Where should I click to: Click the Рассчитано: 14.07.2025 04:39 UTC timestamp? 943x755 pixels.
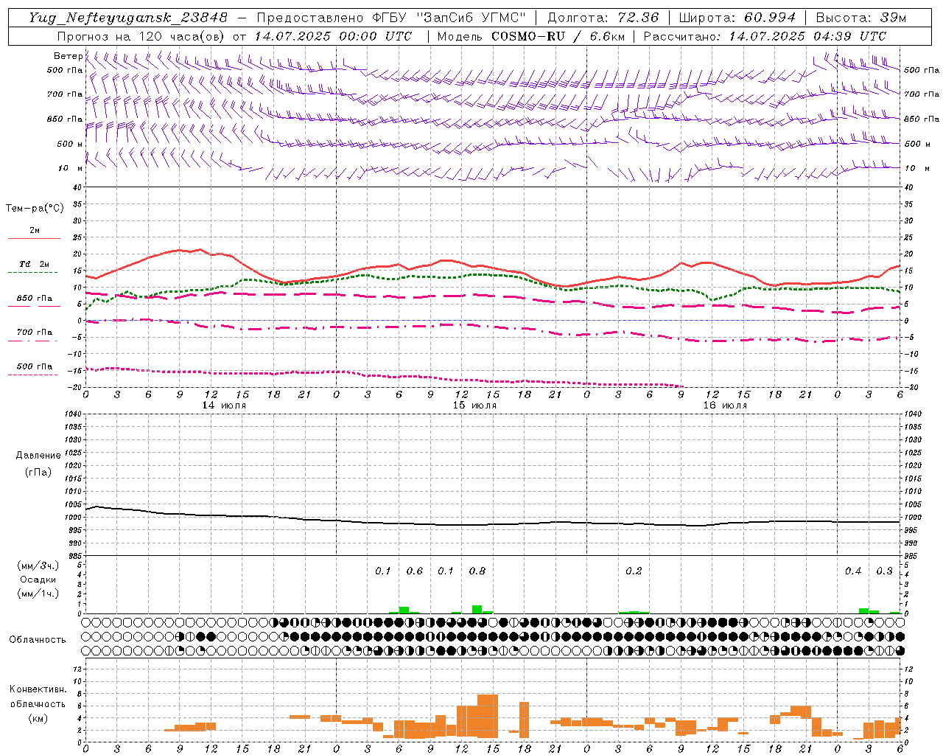[x=765, y=36]
